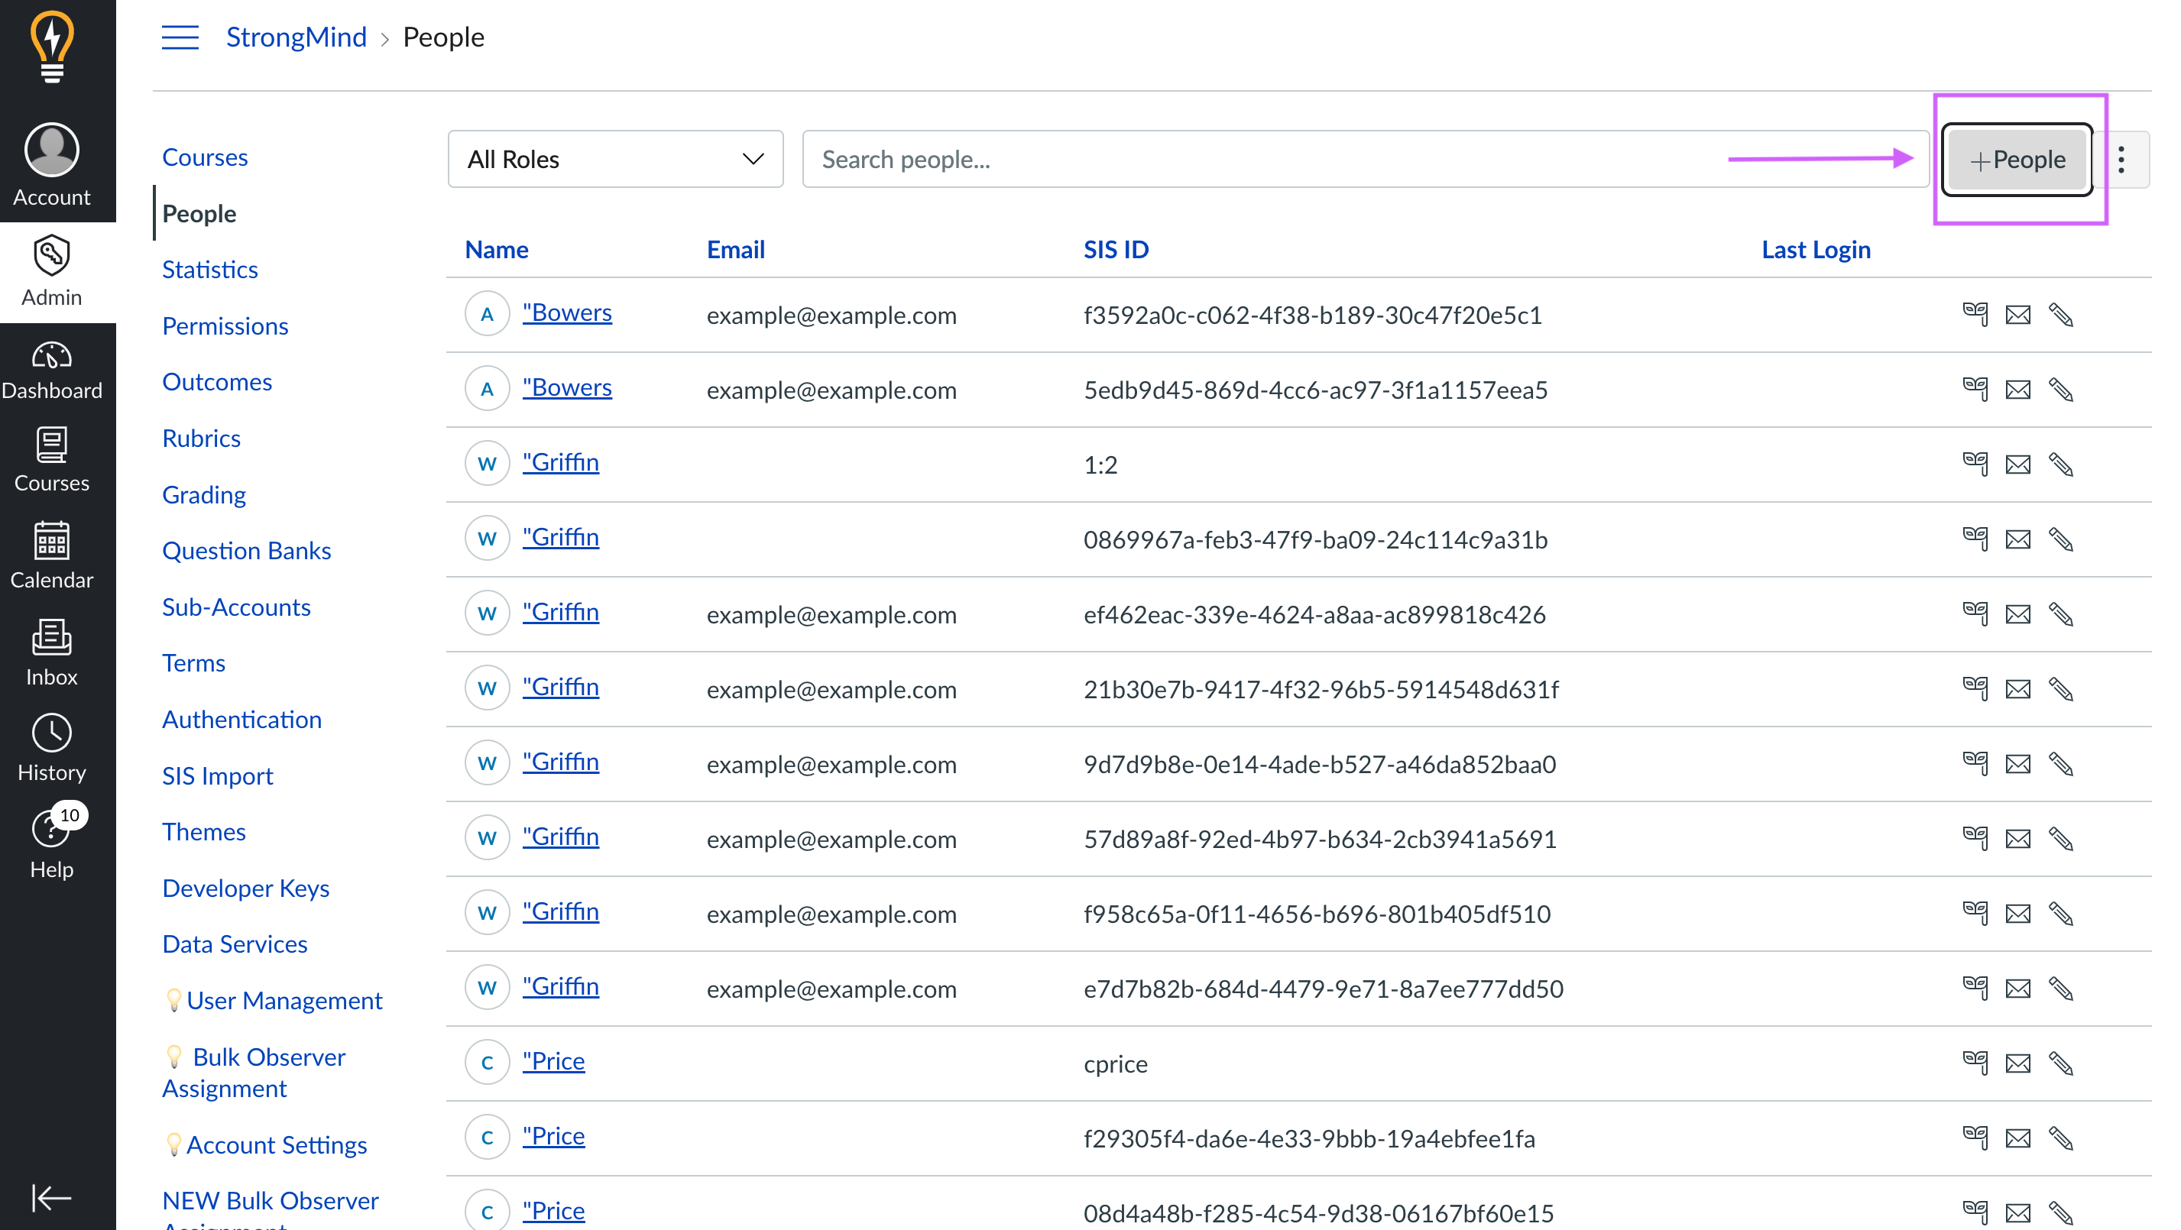Open Griffin profile with SIS ID 1:2

[x=560, y=461]
